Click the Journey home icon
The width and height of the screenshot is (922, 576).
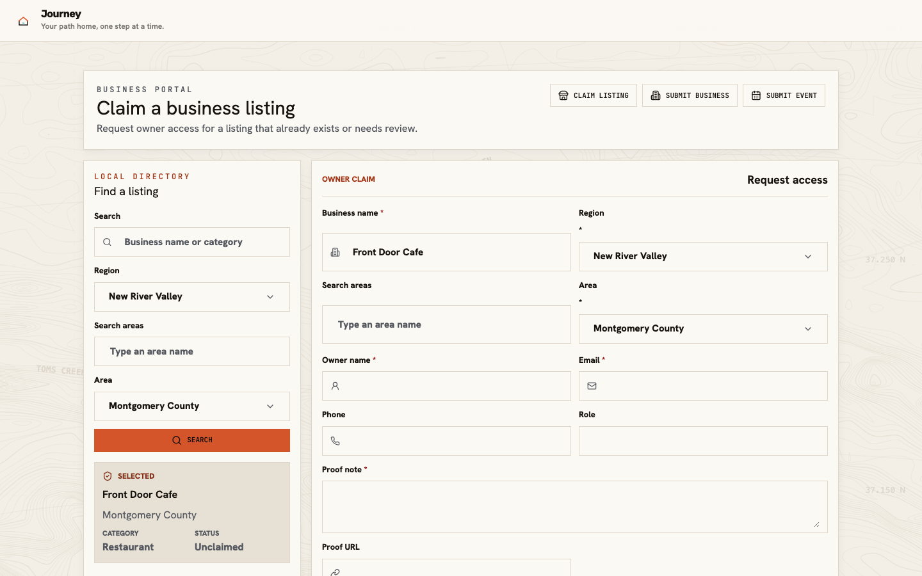(23, 21)
